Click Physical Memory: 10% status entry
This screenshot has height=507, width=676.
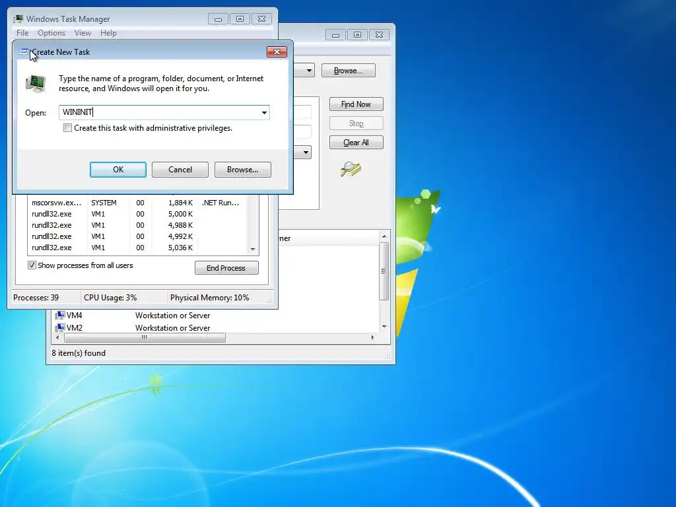click(209, 298)
